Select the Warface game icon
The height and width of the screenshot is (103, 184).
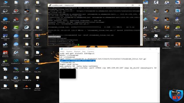145,28
